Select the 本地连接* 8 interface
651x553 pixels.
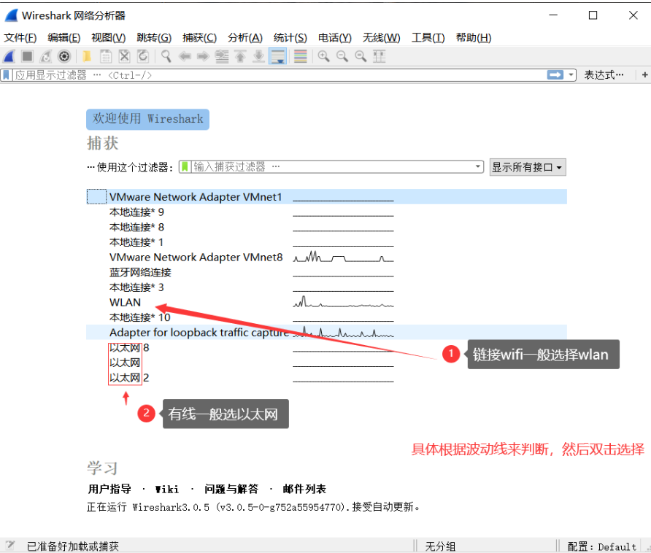pos(326,227)
